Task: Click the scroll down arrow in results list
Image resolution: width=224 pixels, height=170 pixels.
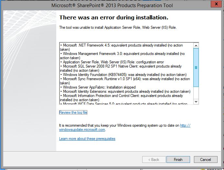Action: tap(196, 101)
